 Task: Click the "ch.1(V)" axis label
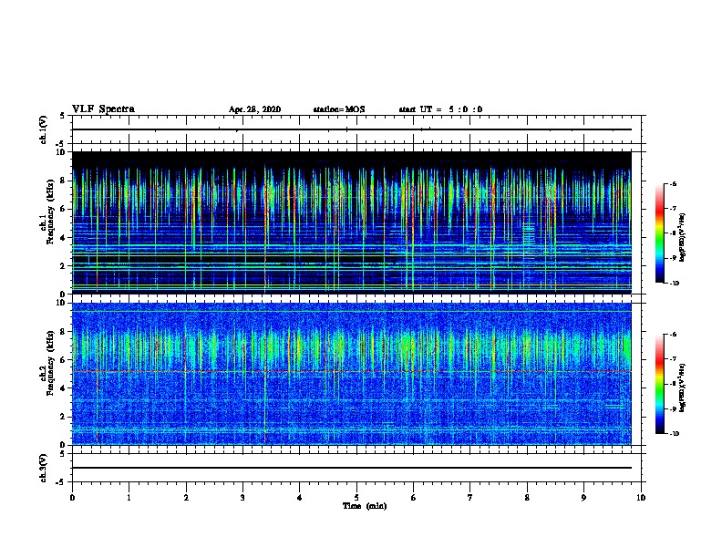tap(44, 129)
